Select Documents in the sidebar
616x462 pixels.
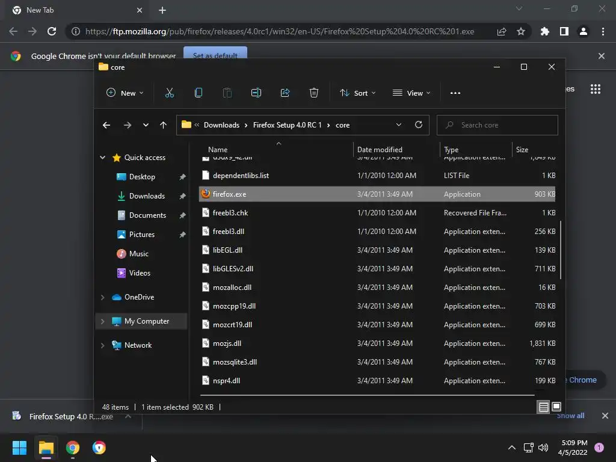[x=147, y=215]
